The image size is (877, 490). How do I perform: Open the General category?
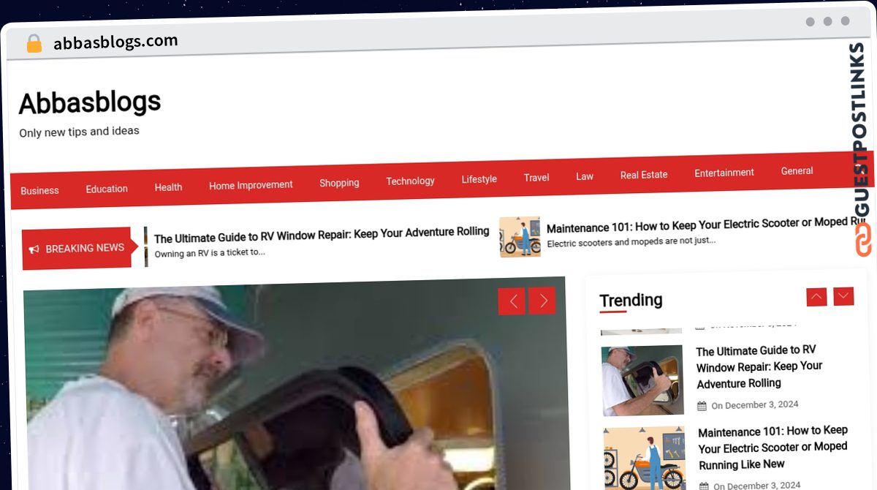click(x=797, y=171)
